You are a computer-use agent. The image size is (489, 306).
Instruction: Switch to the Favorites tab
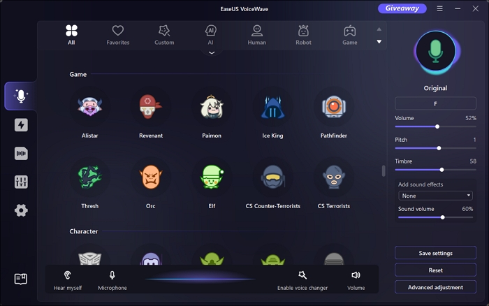point(117,34)
